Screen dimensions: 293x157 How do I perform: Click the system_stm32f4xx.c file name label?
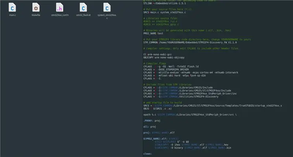coord(107,17)
